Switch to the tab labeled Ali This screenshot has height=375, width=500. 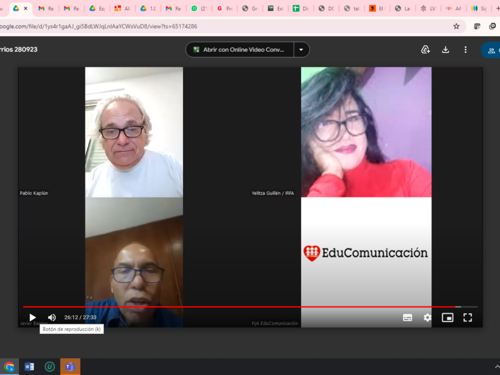pyautogui.click(x=122, y=9)
